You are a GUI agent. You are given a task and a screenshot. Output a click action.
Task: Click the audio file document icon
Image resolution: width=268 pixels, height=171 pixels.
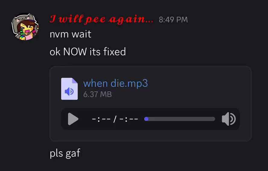click(x=69, y=89)
